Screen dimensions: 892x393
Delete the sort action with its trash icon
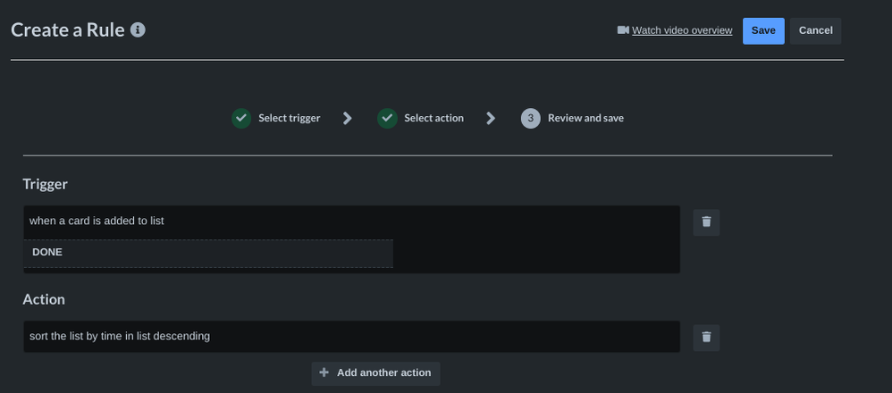tap(706, 337)
